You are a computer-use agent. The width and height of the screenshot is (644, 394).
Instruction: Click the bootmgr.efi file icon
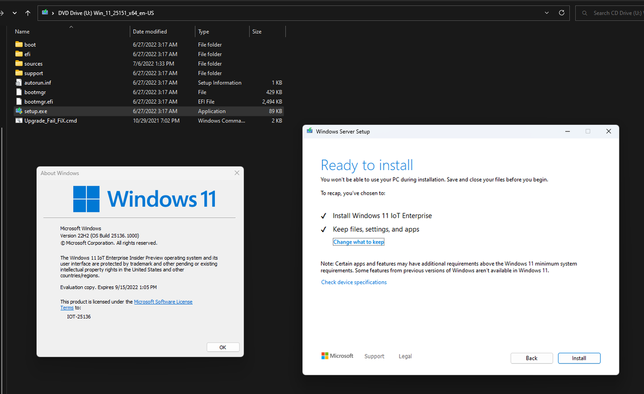pyautogui.click(x=19, y=102)
